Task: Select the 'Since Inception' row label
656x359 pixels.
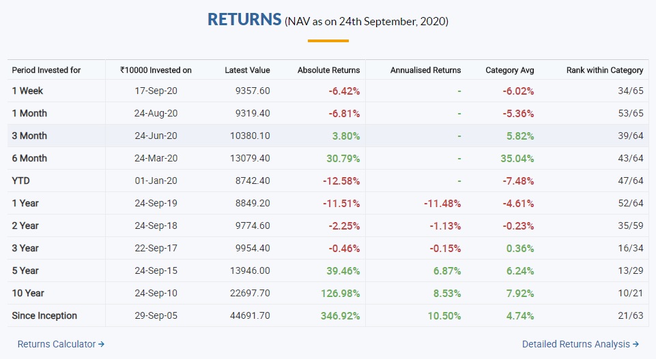Action: [44, 315]
